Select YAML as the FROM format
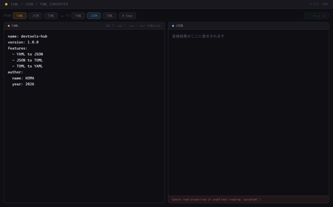This screenshot has width=333, height=207. [x=20, y=16]
